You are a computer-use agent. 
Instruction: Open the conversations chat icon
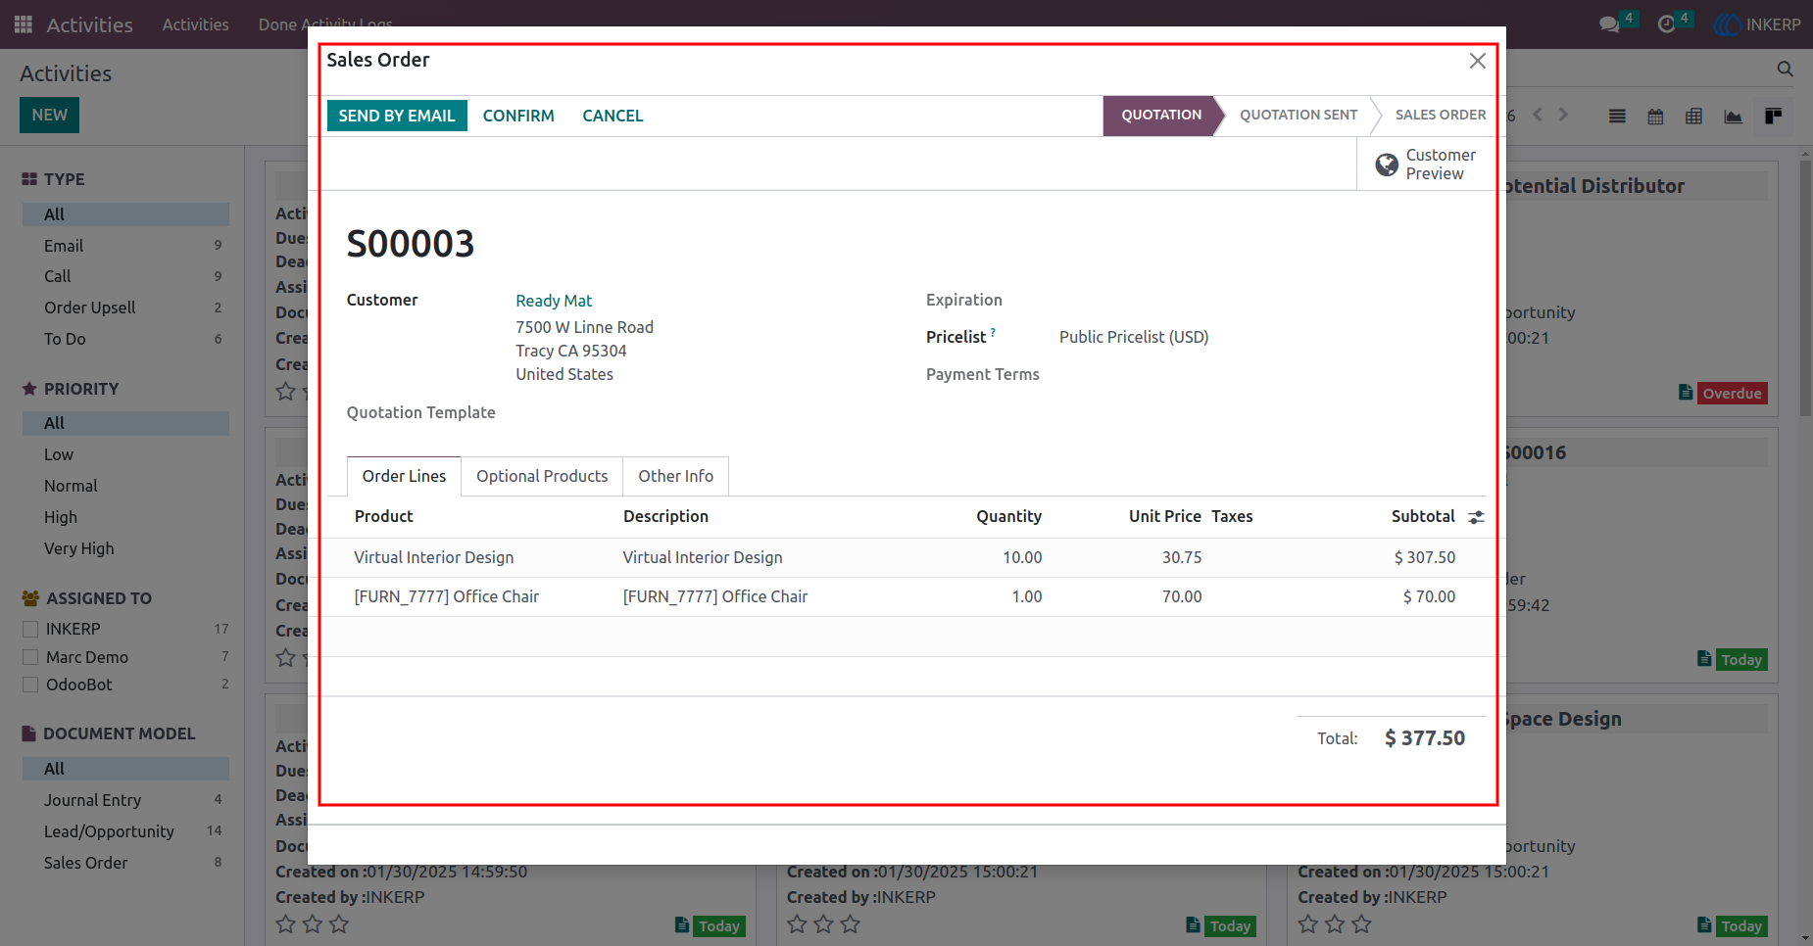(x=1609, y=24)
